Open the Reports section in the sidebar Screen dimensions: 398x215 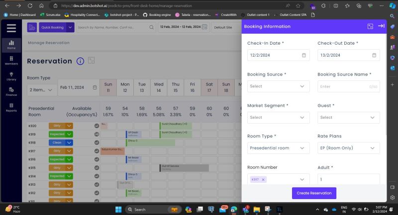point(11,107)
